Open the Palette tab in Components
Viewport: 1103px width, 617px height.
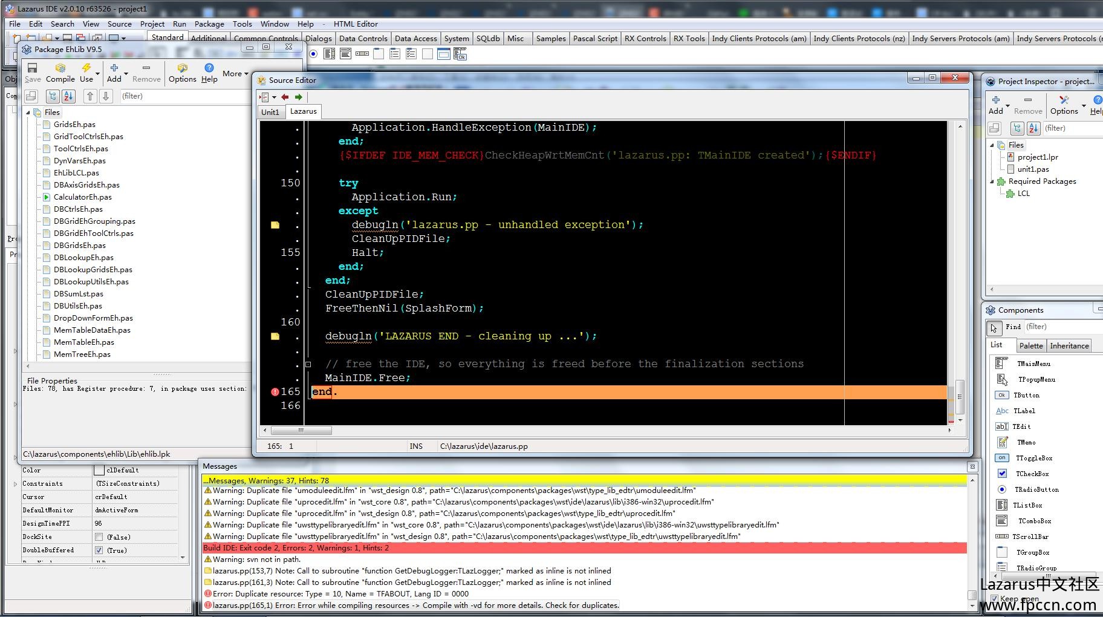point(1030,345)
